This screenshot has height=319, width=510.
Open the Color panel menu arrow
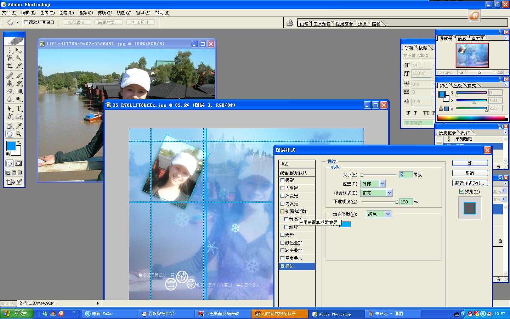pyautogui.click(x=505, y=85)
